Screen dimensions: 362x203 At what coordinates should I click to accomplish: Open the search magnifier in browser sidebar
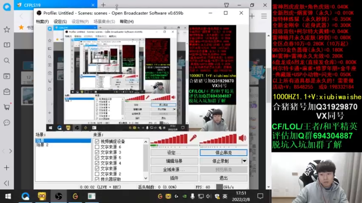(7, 60)
